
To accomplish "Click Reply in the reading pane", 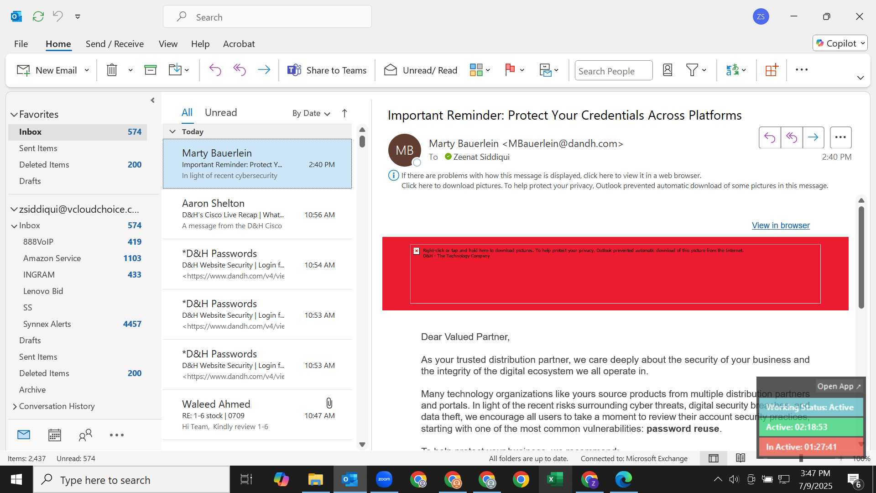I will click(x=770, y=137).
